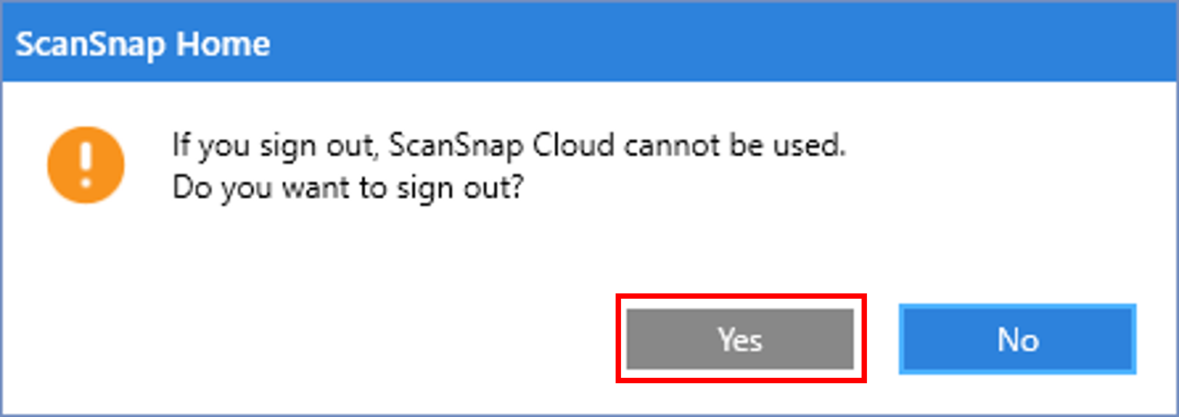This screenshot has width=1179, height=417.
Task: Click the orange exclamation warning icon
Action: 85,165
